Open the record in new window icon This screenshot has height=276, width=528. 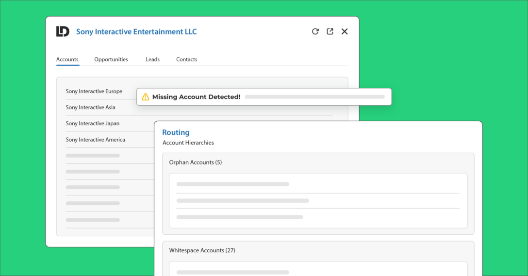(330, 32)
